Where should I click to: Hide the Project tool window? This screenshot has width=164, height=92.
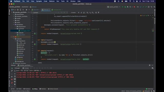point(29,10)
